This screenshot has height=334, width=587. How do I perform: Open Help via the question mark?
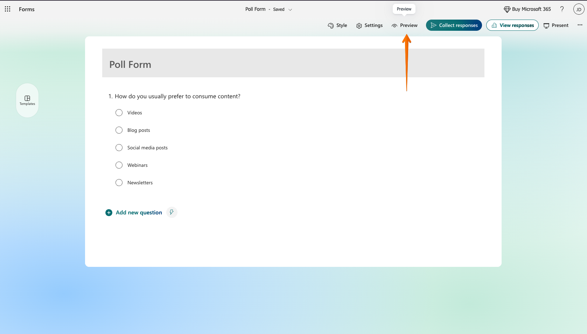point(562,9)
